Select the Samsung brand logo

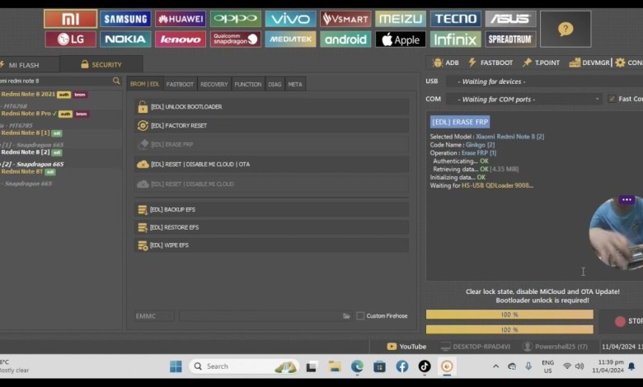click(125, 19)
